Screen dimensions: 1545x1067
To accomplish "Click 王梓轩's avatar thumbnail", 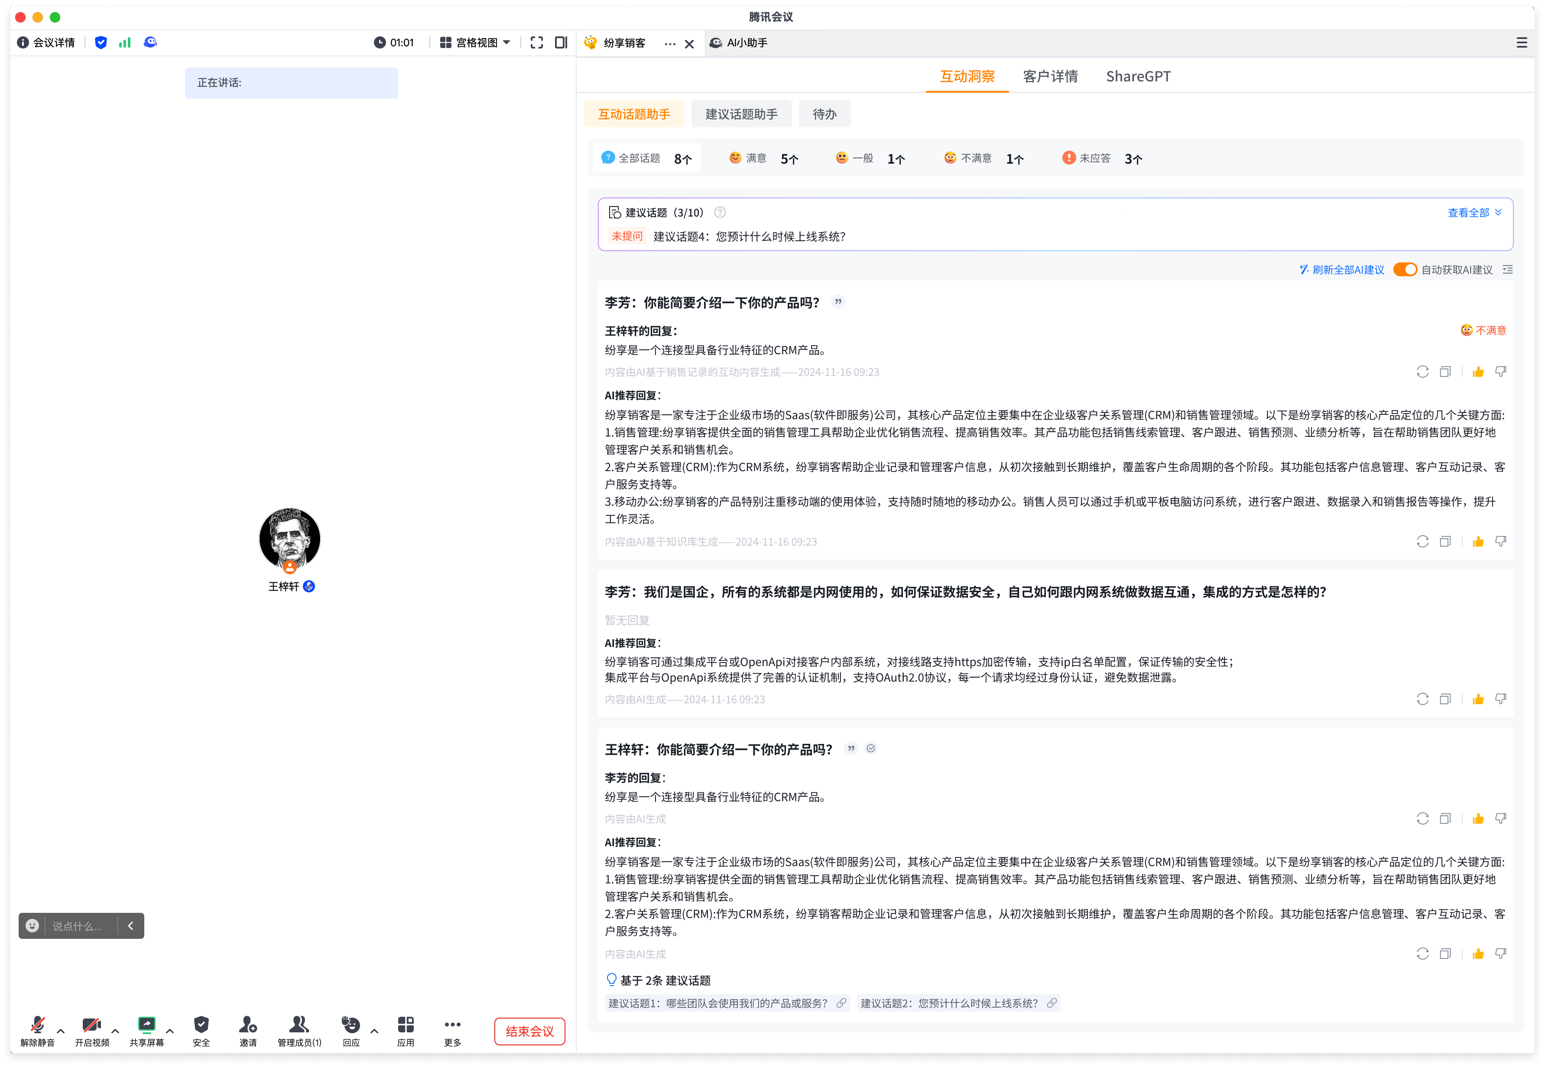I will (289, 539).
